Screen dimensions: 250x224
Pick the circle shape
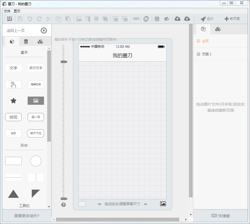(x=36, y=161)
